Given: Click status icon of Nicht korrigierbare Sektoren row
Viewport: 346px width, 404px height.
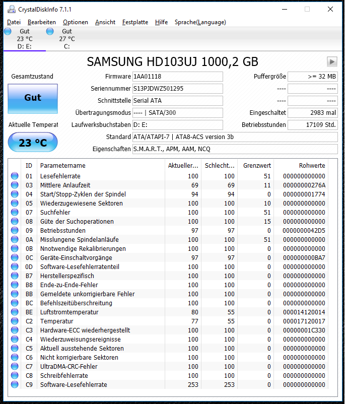Looking at the screenshot, I should coord(15,357).
